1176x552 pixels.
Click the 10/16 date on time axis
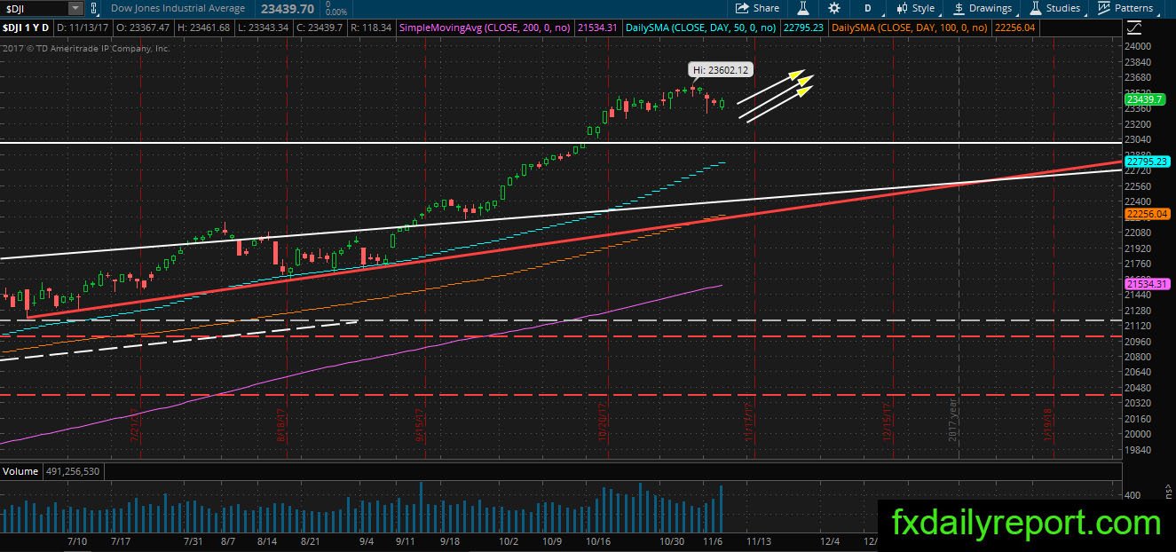click(x=599, y=540)
